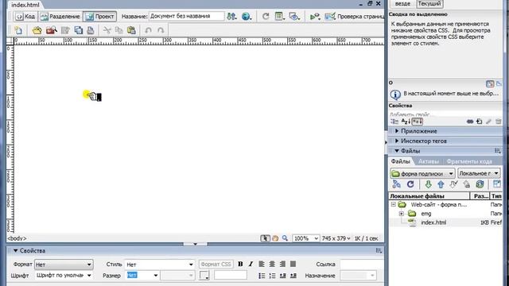Switch CSS panel to везде mode

[x=402, y=3]
